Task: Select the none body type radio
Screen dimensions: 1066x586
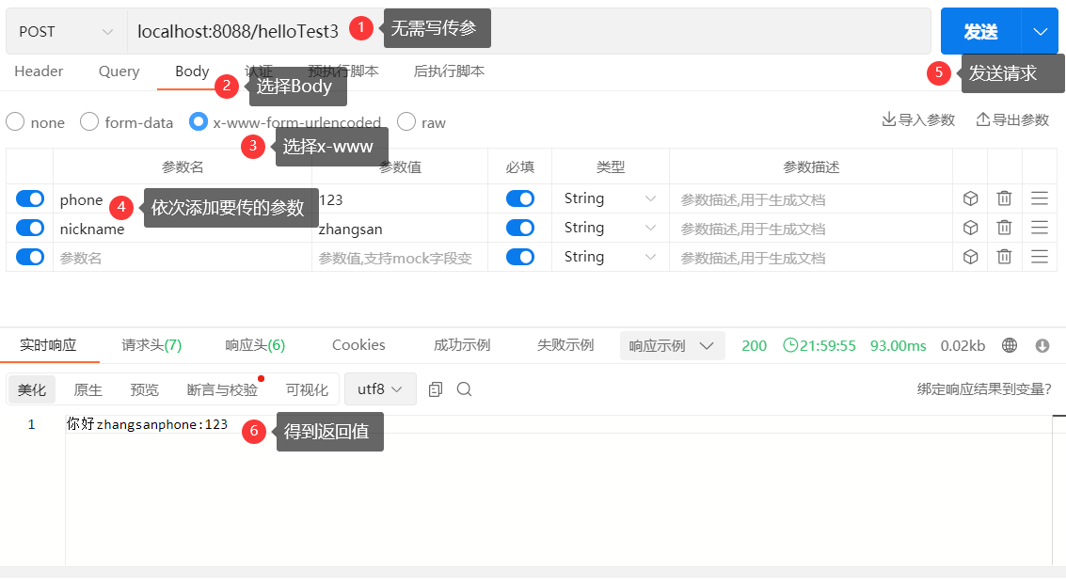Action: (15, 121)
